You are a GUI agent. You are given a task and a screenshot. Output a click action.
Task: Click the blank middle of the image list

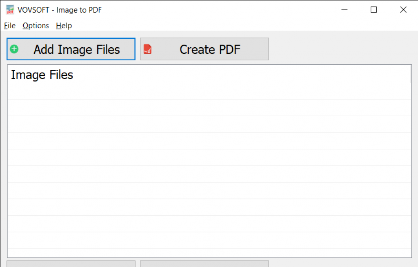pos(209,165)
